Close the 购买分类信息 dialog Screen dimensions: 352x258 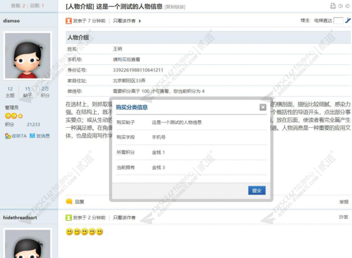tap(263, 107)
